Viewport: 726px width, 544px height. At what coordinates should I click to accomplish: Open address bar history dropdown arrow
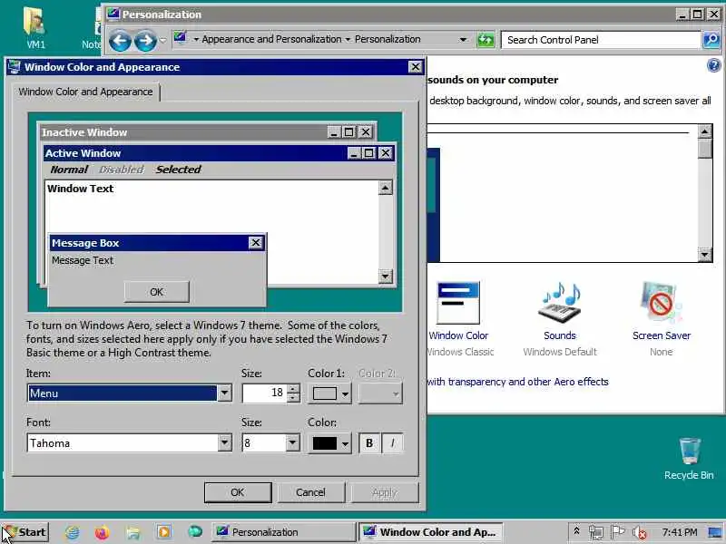click(463, 40)
